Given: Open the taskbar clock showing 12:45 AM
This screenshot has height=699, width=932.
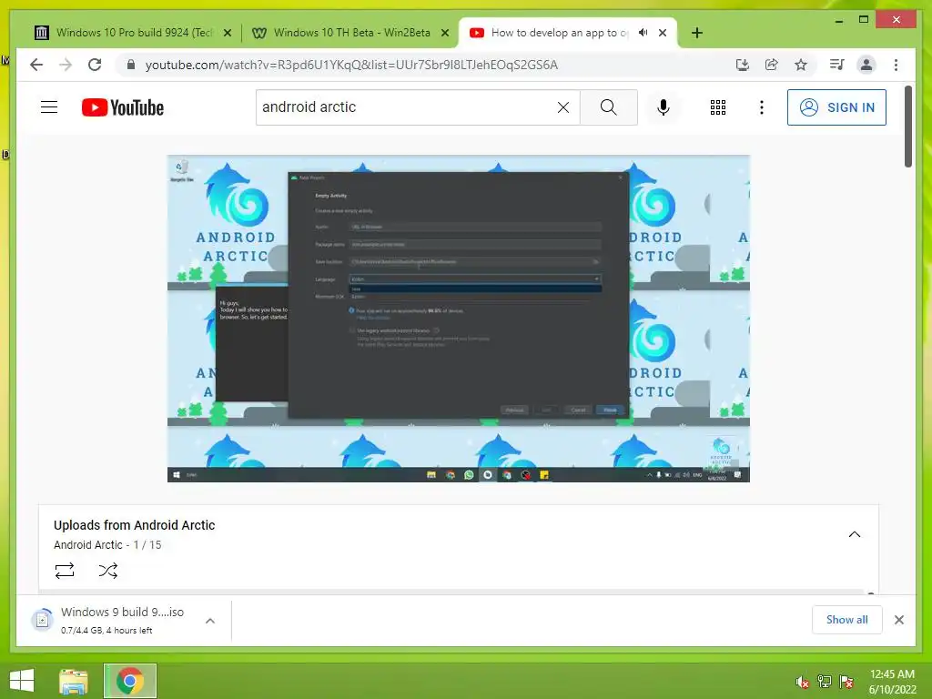Looking at the screenshot, I should pos(892,682).
